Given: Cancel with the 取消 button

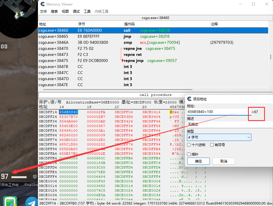Looking at the screenshot, I should (224, 161).
